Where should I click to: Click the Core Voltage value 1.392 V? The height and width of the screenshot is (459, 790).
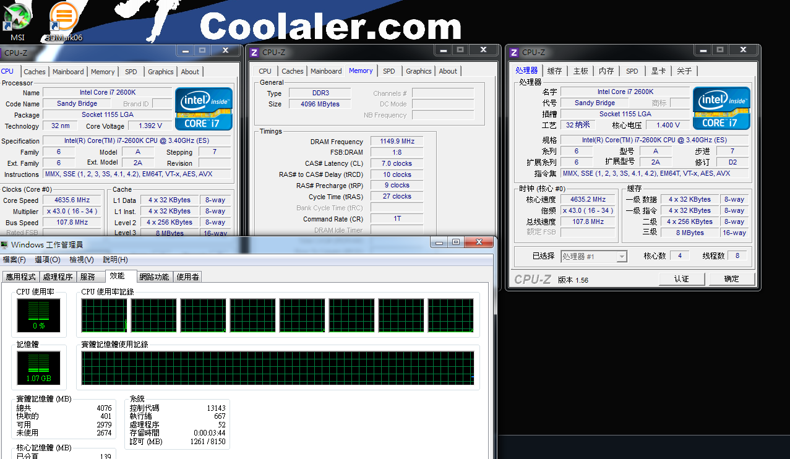[150, 126]
